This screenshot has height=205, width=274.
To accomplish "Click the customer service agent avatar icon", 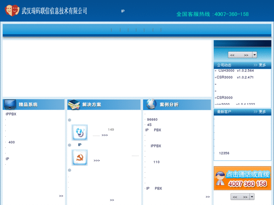I will click(x=220, y=178).
